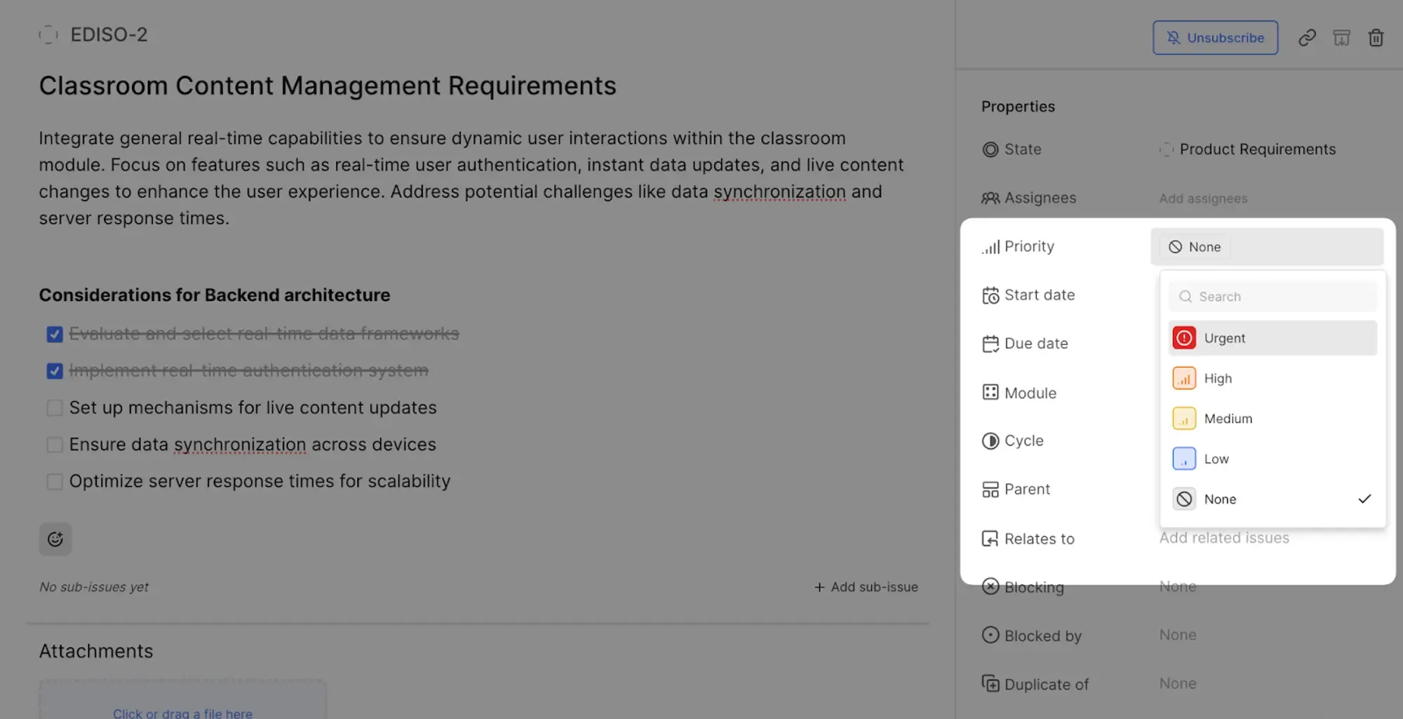
Task: Click Add sub-issue
Action: pos(866,587)
